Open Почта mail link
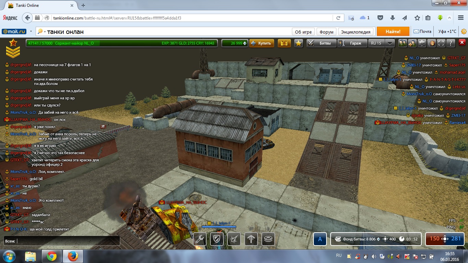The height and width of the screenshot is (263, 468). (422, 32)
